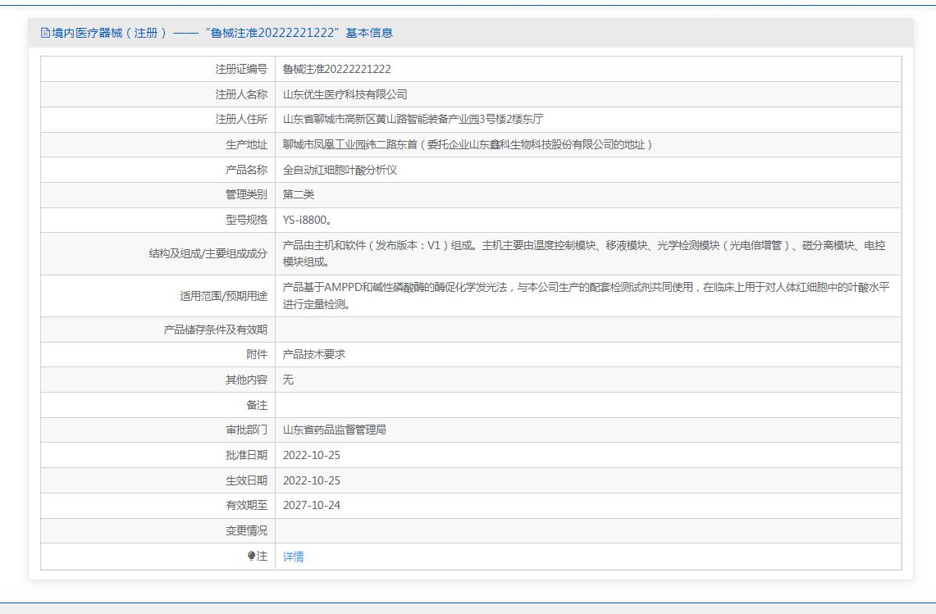Click the 型号规格 label

(247, 221)
